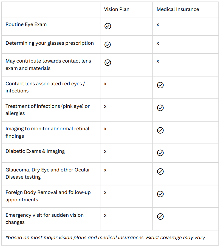Click Medical Insurance checkmark for contact lens red eyes
The image size is (221, 248).
pyautogui.click(x=160, y=85)
